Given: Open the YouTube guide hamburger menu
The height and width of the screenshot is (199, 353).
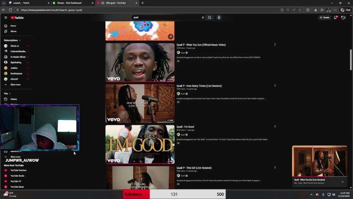Looking at the screenshot, I should coord(6,17).
